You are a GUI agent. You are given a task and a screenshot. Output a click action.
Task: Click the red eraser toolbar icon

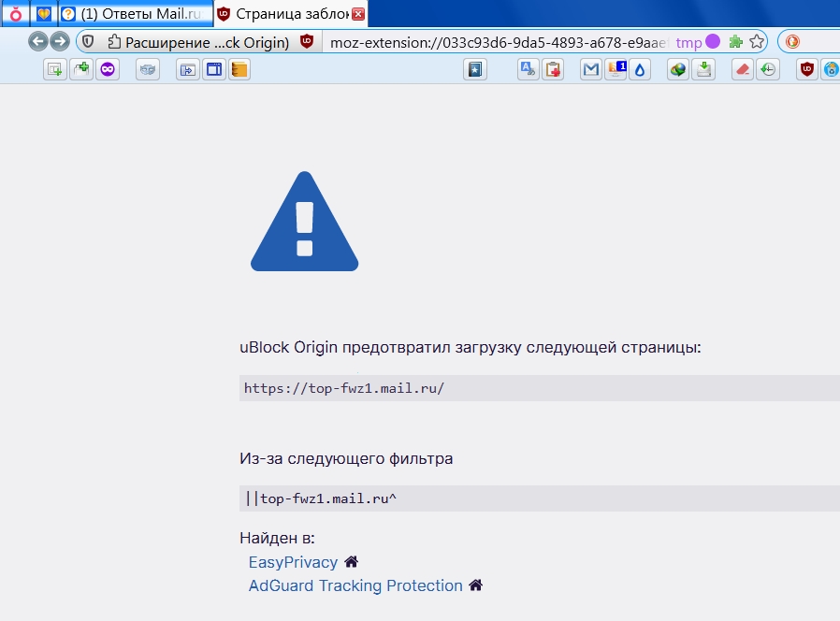(743, 69)
